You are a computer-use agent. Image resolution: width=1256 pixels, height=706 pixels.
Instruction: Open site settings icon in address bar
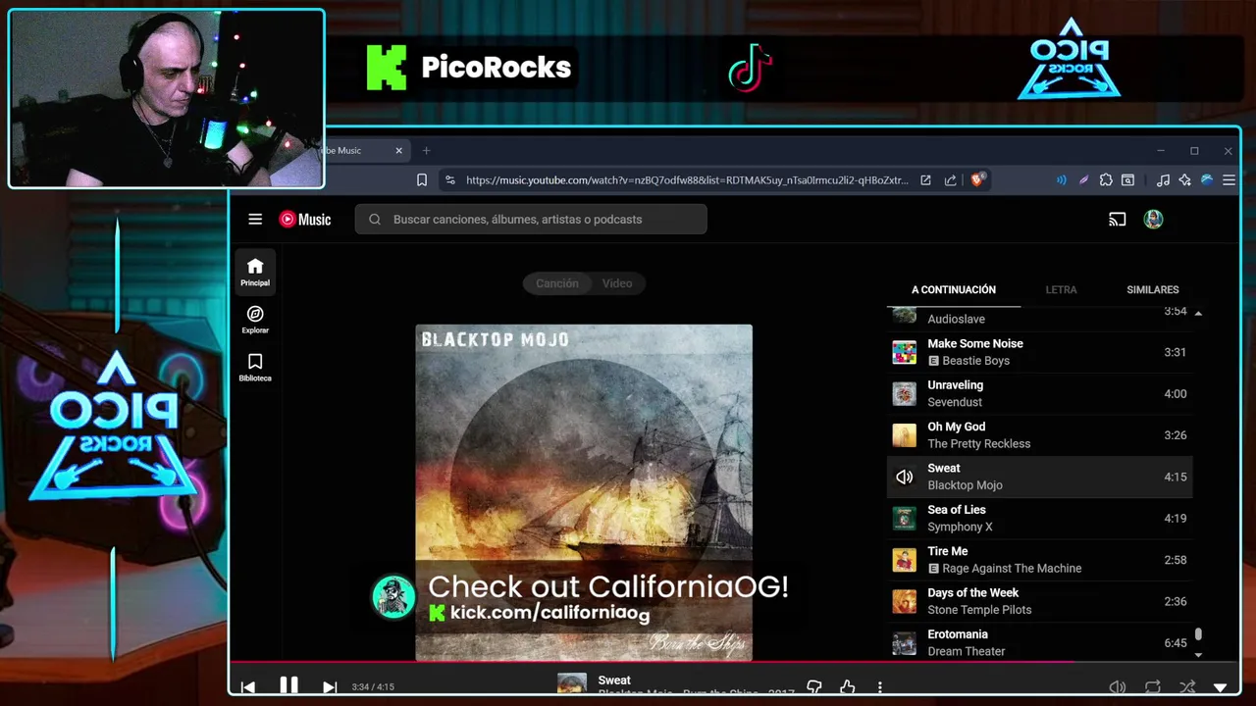tap(449, 180)
